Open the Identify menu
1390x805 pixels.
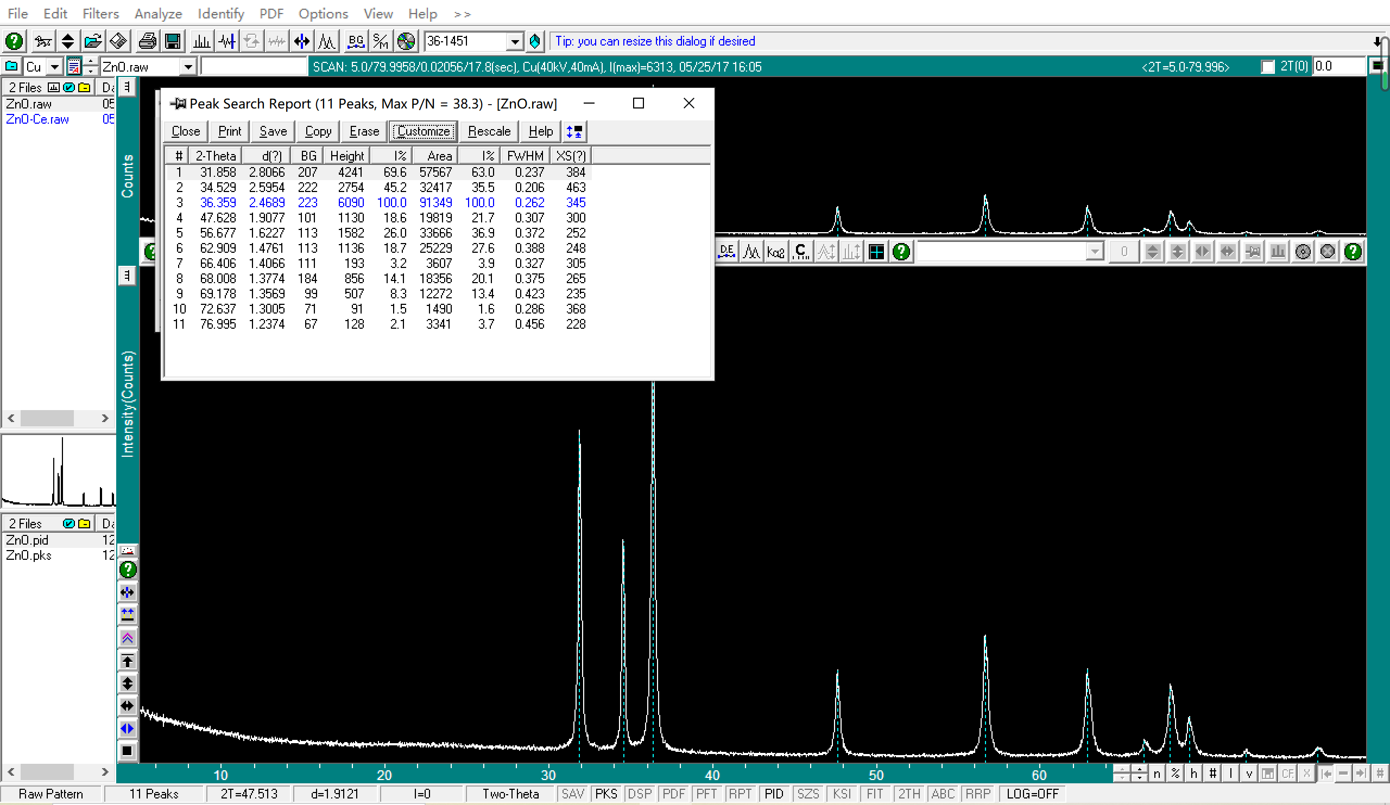(220, 13)
